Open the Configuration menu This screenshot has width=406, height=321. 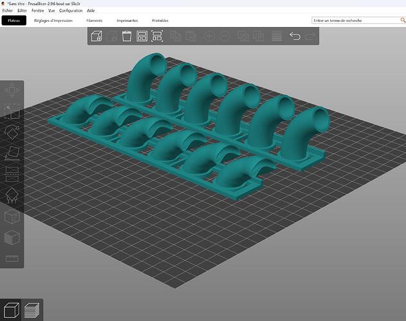pos(71,11)
